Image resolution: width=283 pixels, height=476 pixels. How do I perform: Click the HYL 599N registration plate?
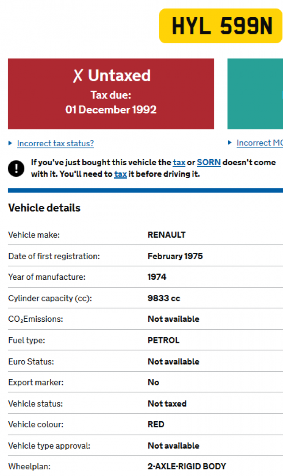[221, 26]
